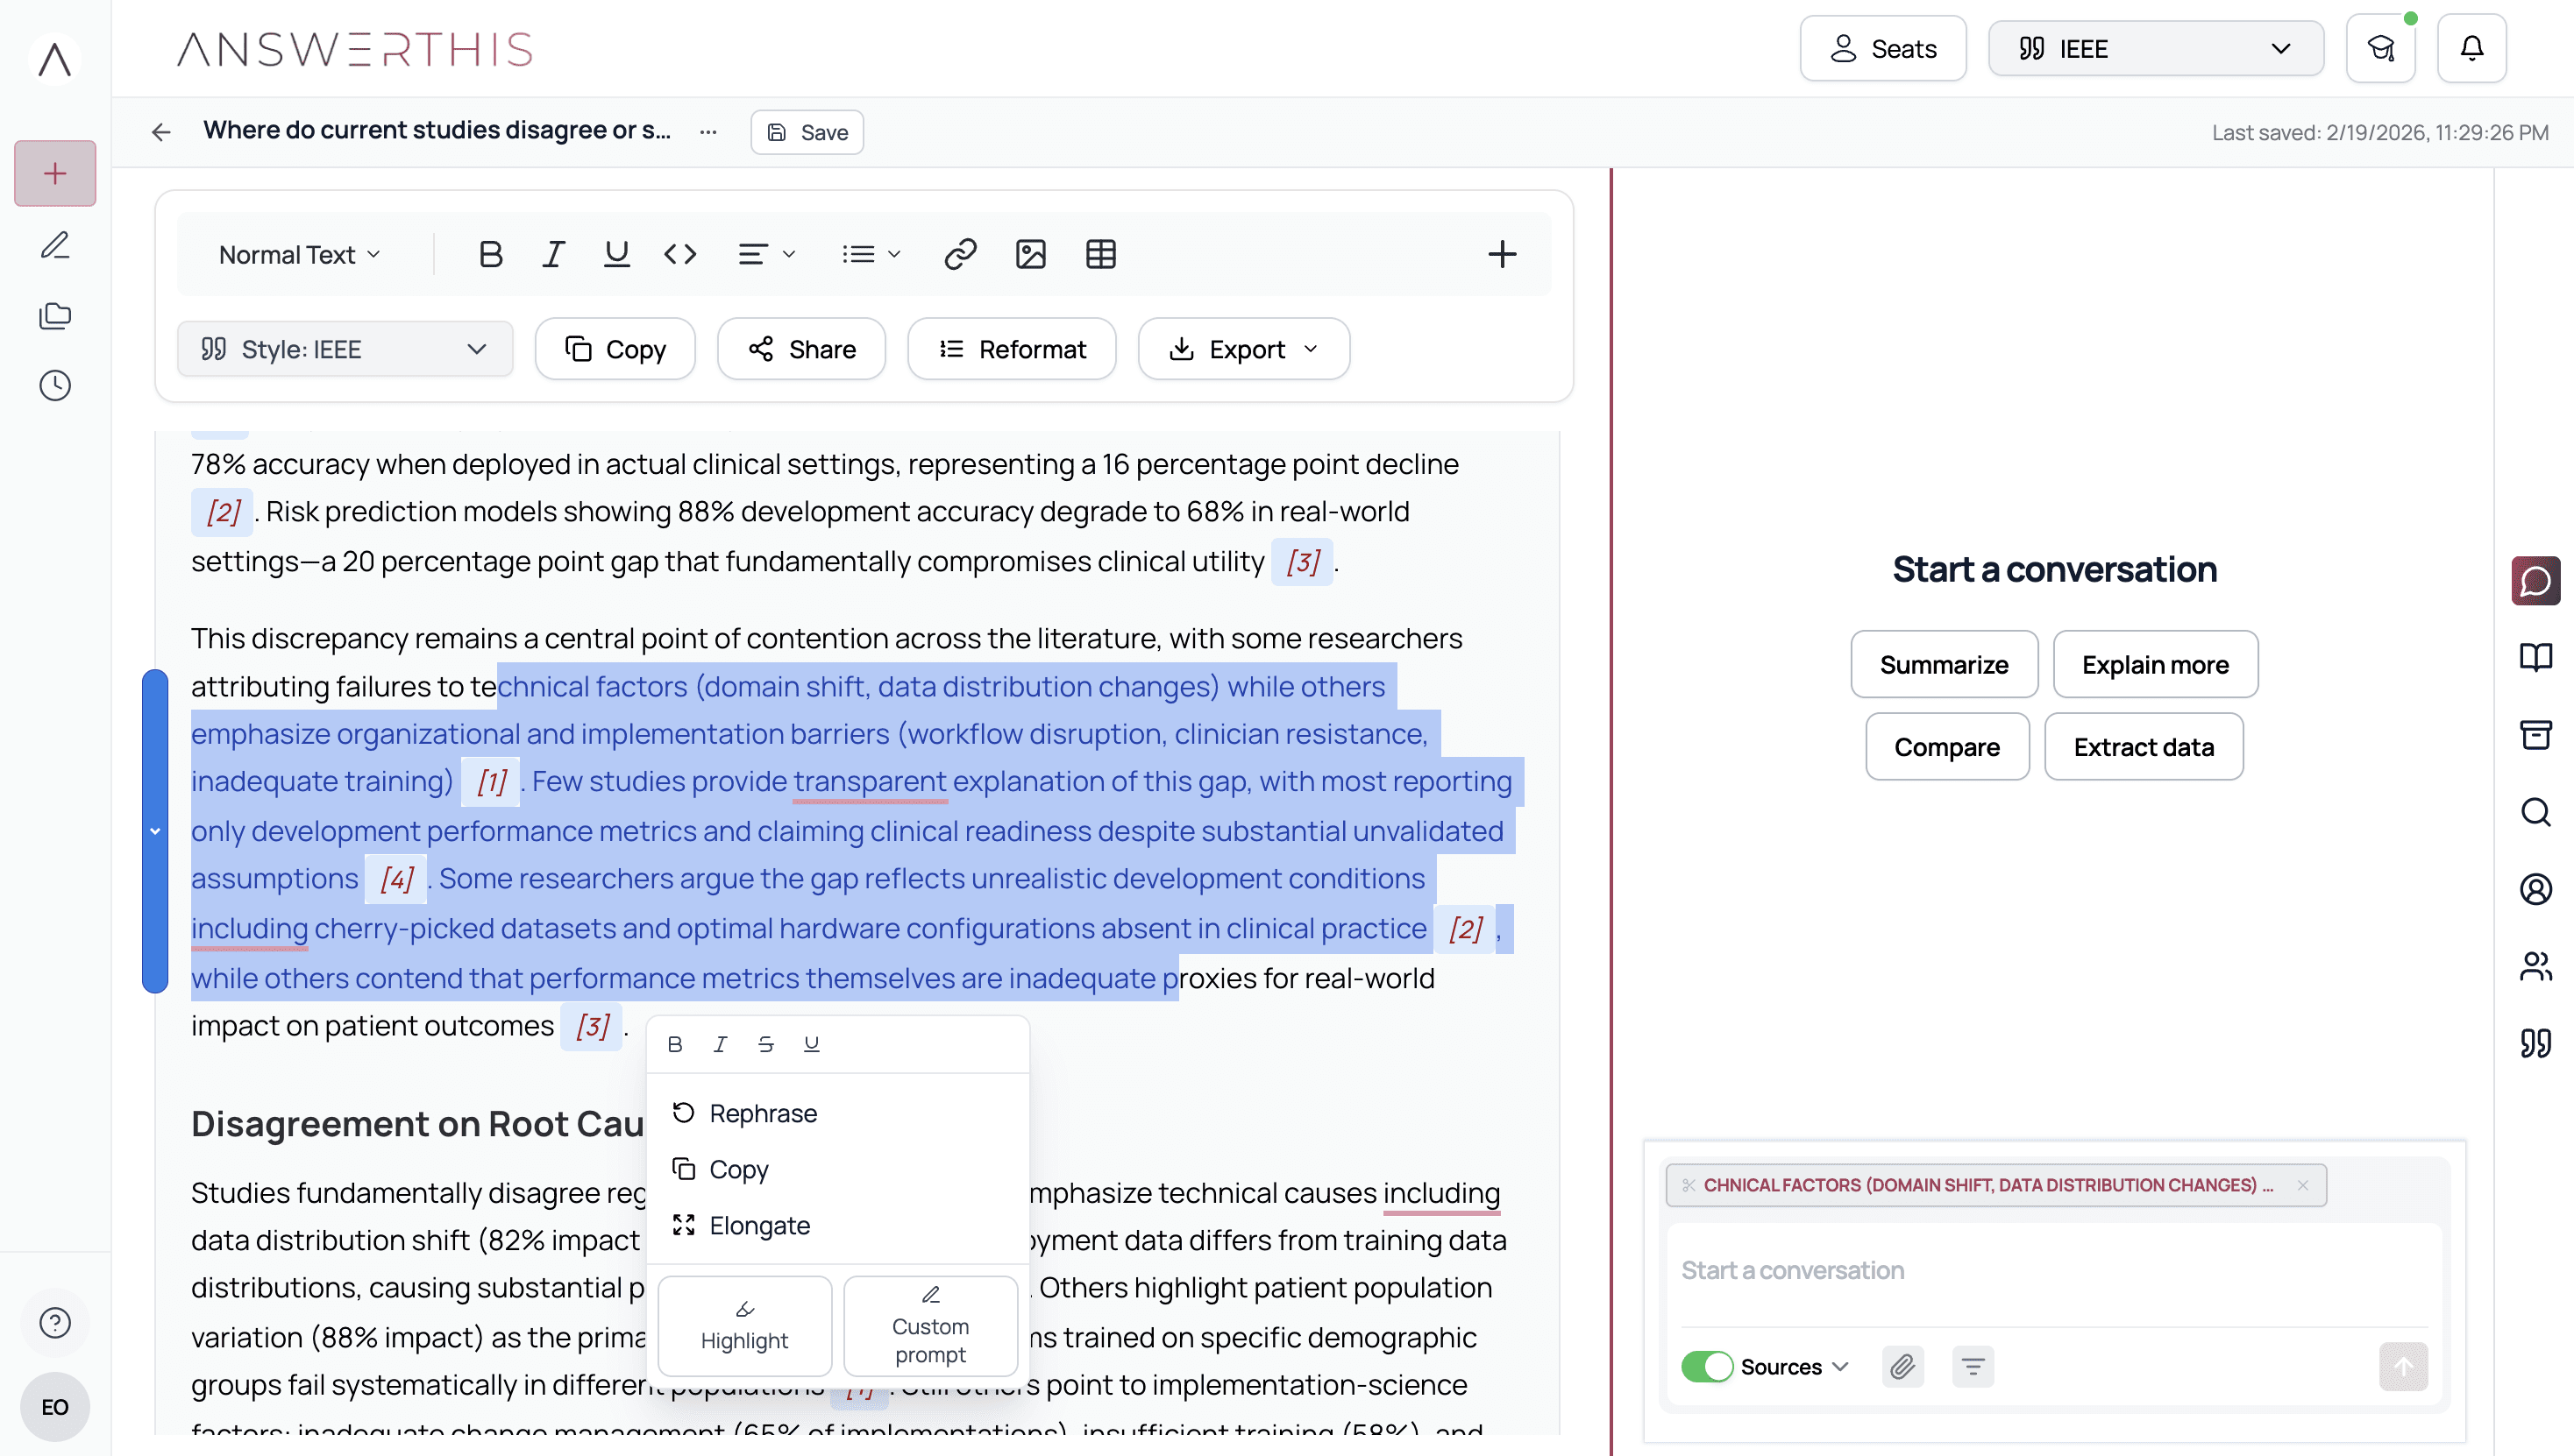Open the history clock icon in sidebar
The height and width of the screenshot is (1456, 2574).
[x=55, y=386]
